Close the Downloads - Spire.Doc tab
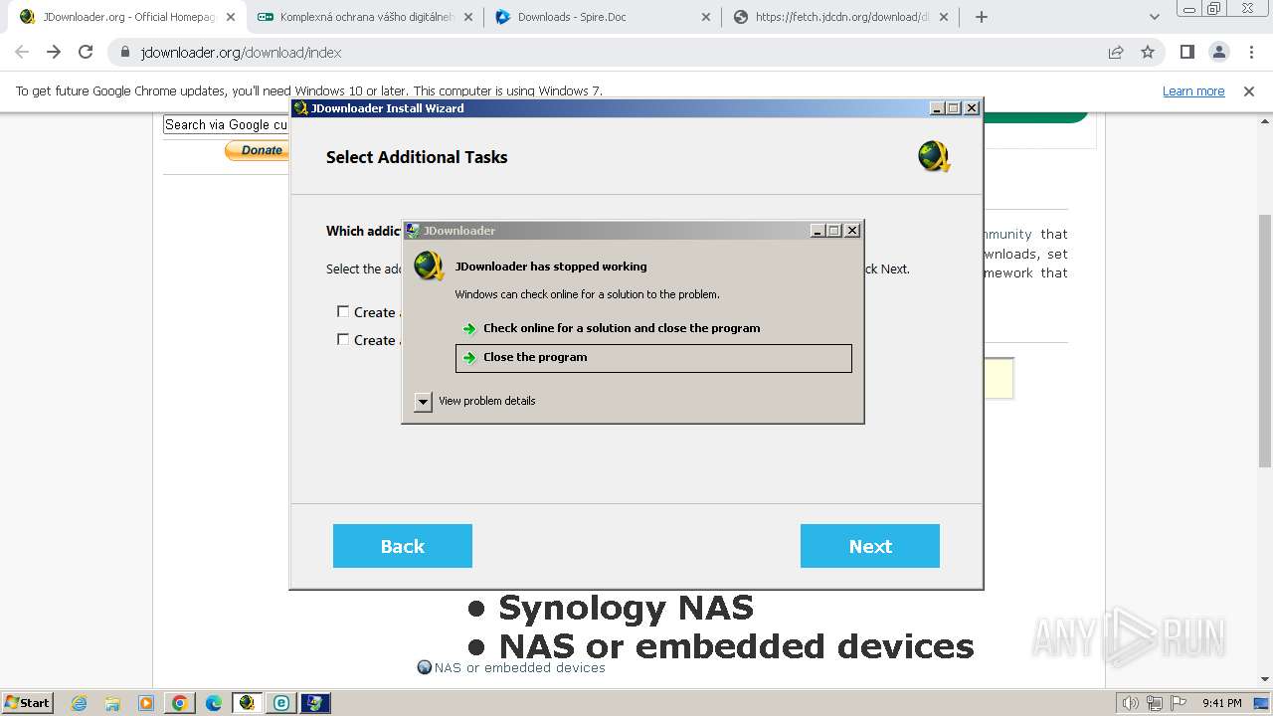Image resolution: width=1273 pixels, height=716 pixels. [x=706, y=17]
